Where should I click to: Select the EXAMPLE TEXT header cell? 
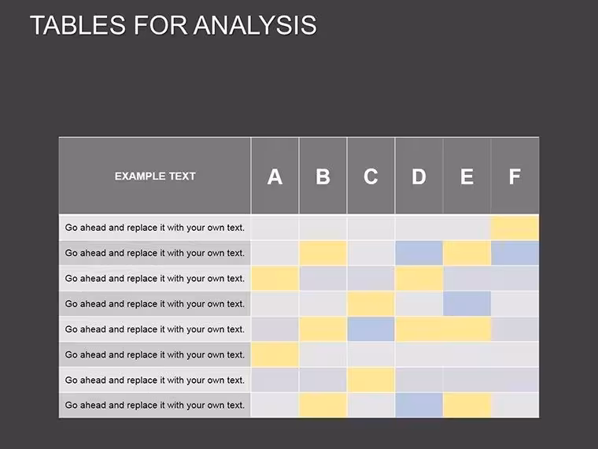pos(155,176)
